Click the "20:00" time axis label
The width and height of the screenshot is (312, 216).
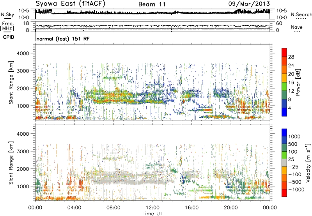pos(231,208)
